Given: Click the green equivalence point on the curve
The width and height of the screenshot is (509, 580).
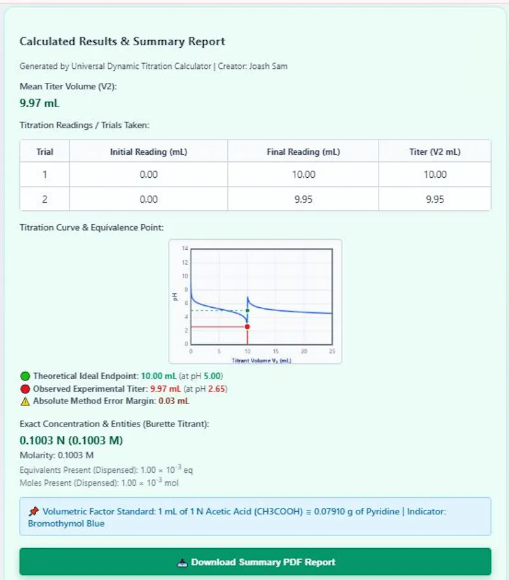Looking at the screenshot, I should 248,310.
